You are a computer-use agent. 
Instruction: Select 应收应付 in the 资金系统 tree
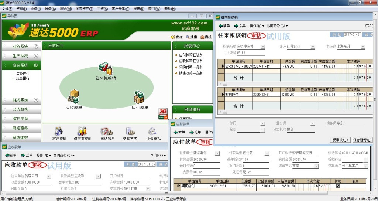click(x=23, y=74)
